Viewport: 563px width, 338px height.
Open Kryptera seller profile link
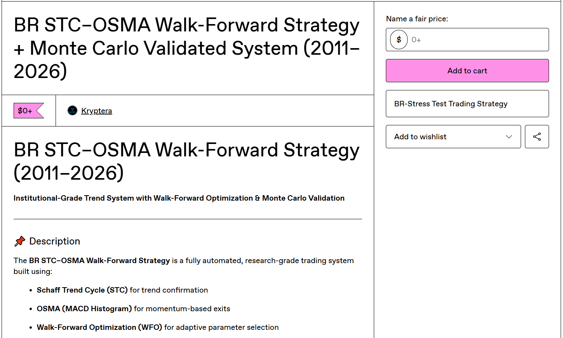pos(96,111)
